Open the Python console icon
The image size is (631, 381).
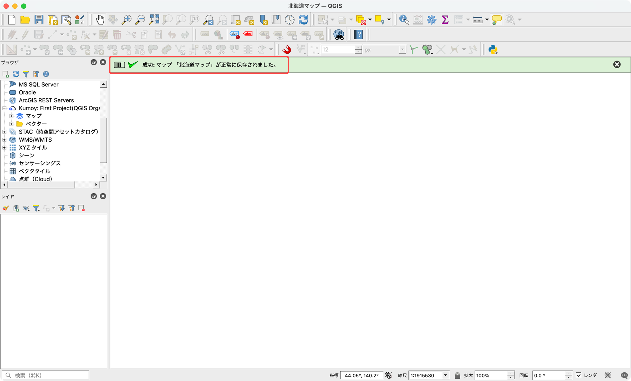coord(493,49)
